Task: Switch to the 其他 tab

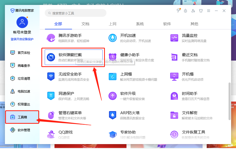Action: click(x=194, y=24)
